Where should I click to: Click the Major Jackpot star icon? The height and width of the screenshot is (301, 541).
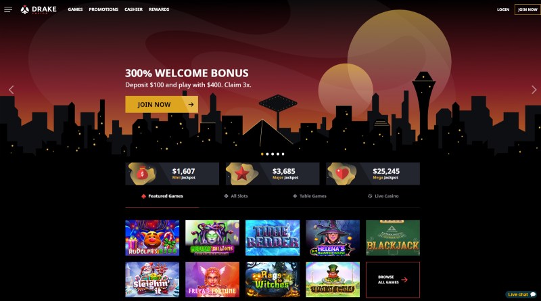point(242,174)
